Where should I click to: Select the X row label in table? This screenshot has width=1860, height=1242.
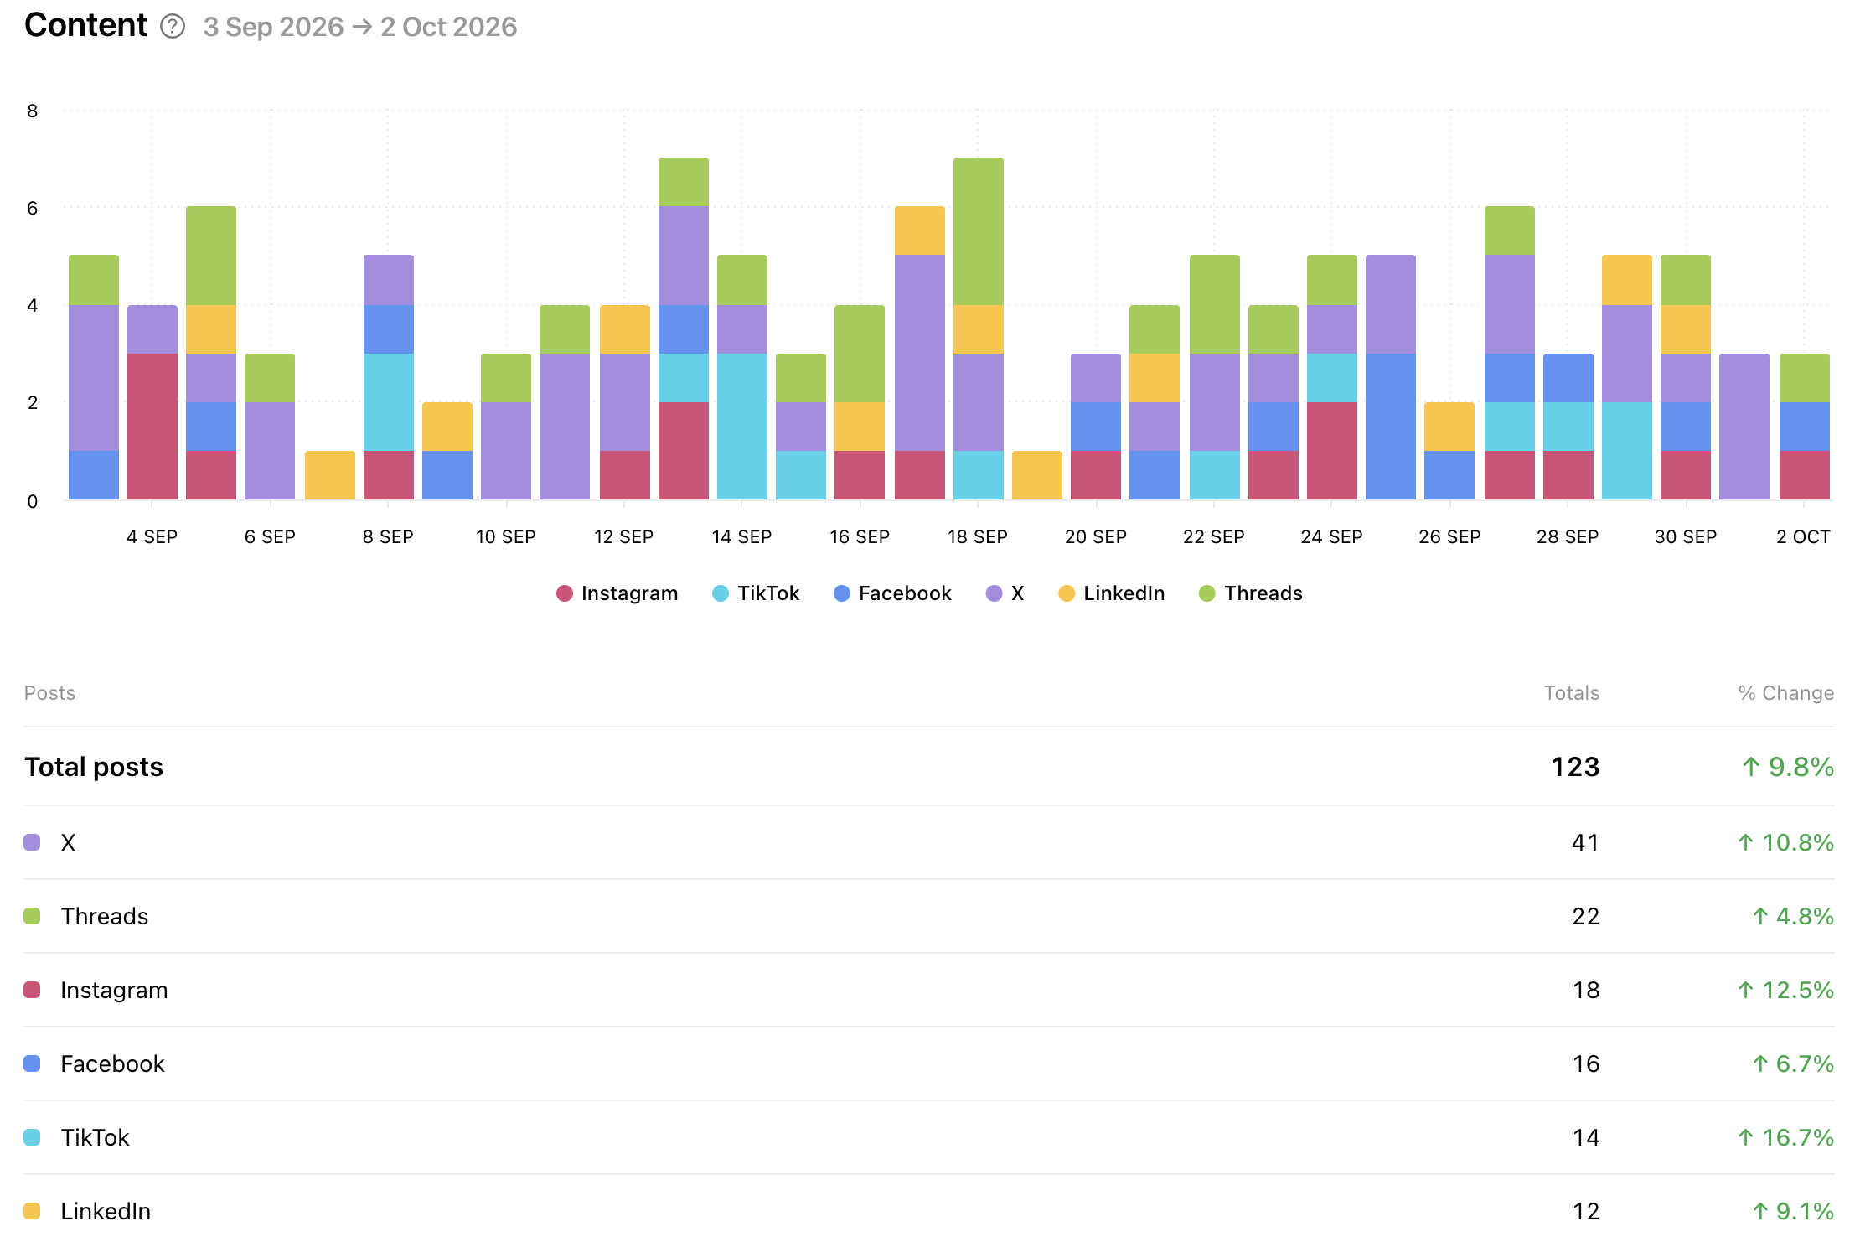click(68, 842)
